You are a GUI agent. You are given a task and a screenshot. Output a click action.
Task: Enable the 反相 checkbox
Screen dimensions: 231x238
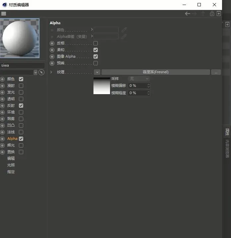(x=96, y=43)
